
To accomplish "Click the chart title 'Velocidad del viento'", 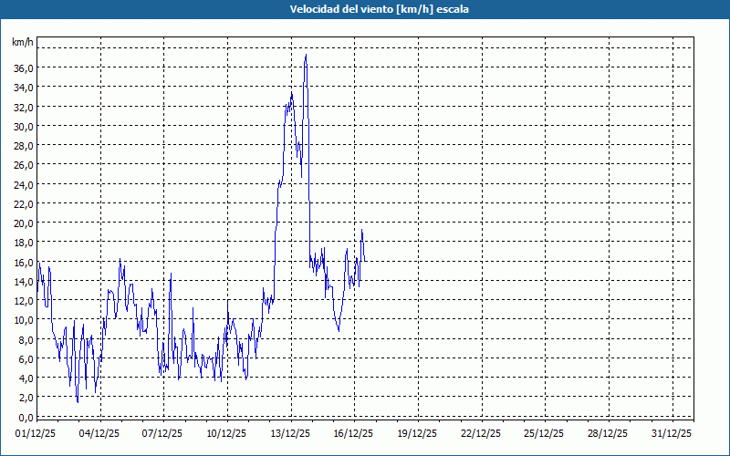I will pyautogui.click(x=365, y=9).
